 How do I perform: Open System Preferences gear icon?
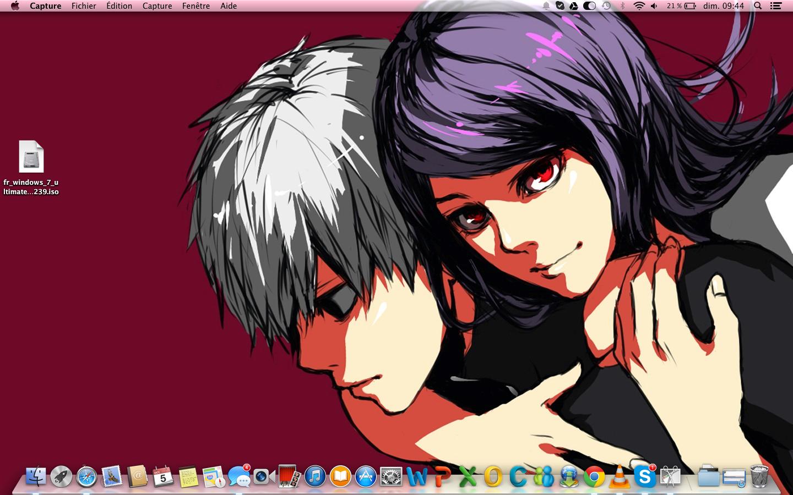click(391, 476)
